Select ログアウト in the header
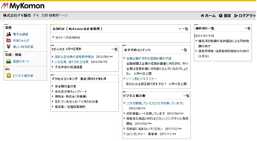Viewport: 257px width, 141px height. (x=247, y=16)
